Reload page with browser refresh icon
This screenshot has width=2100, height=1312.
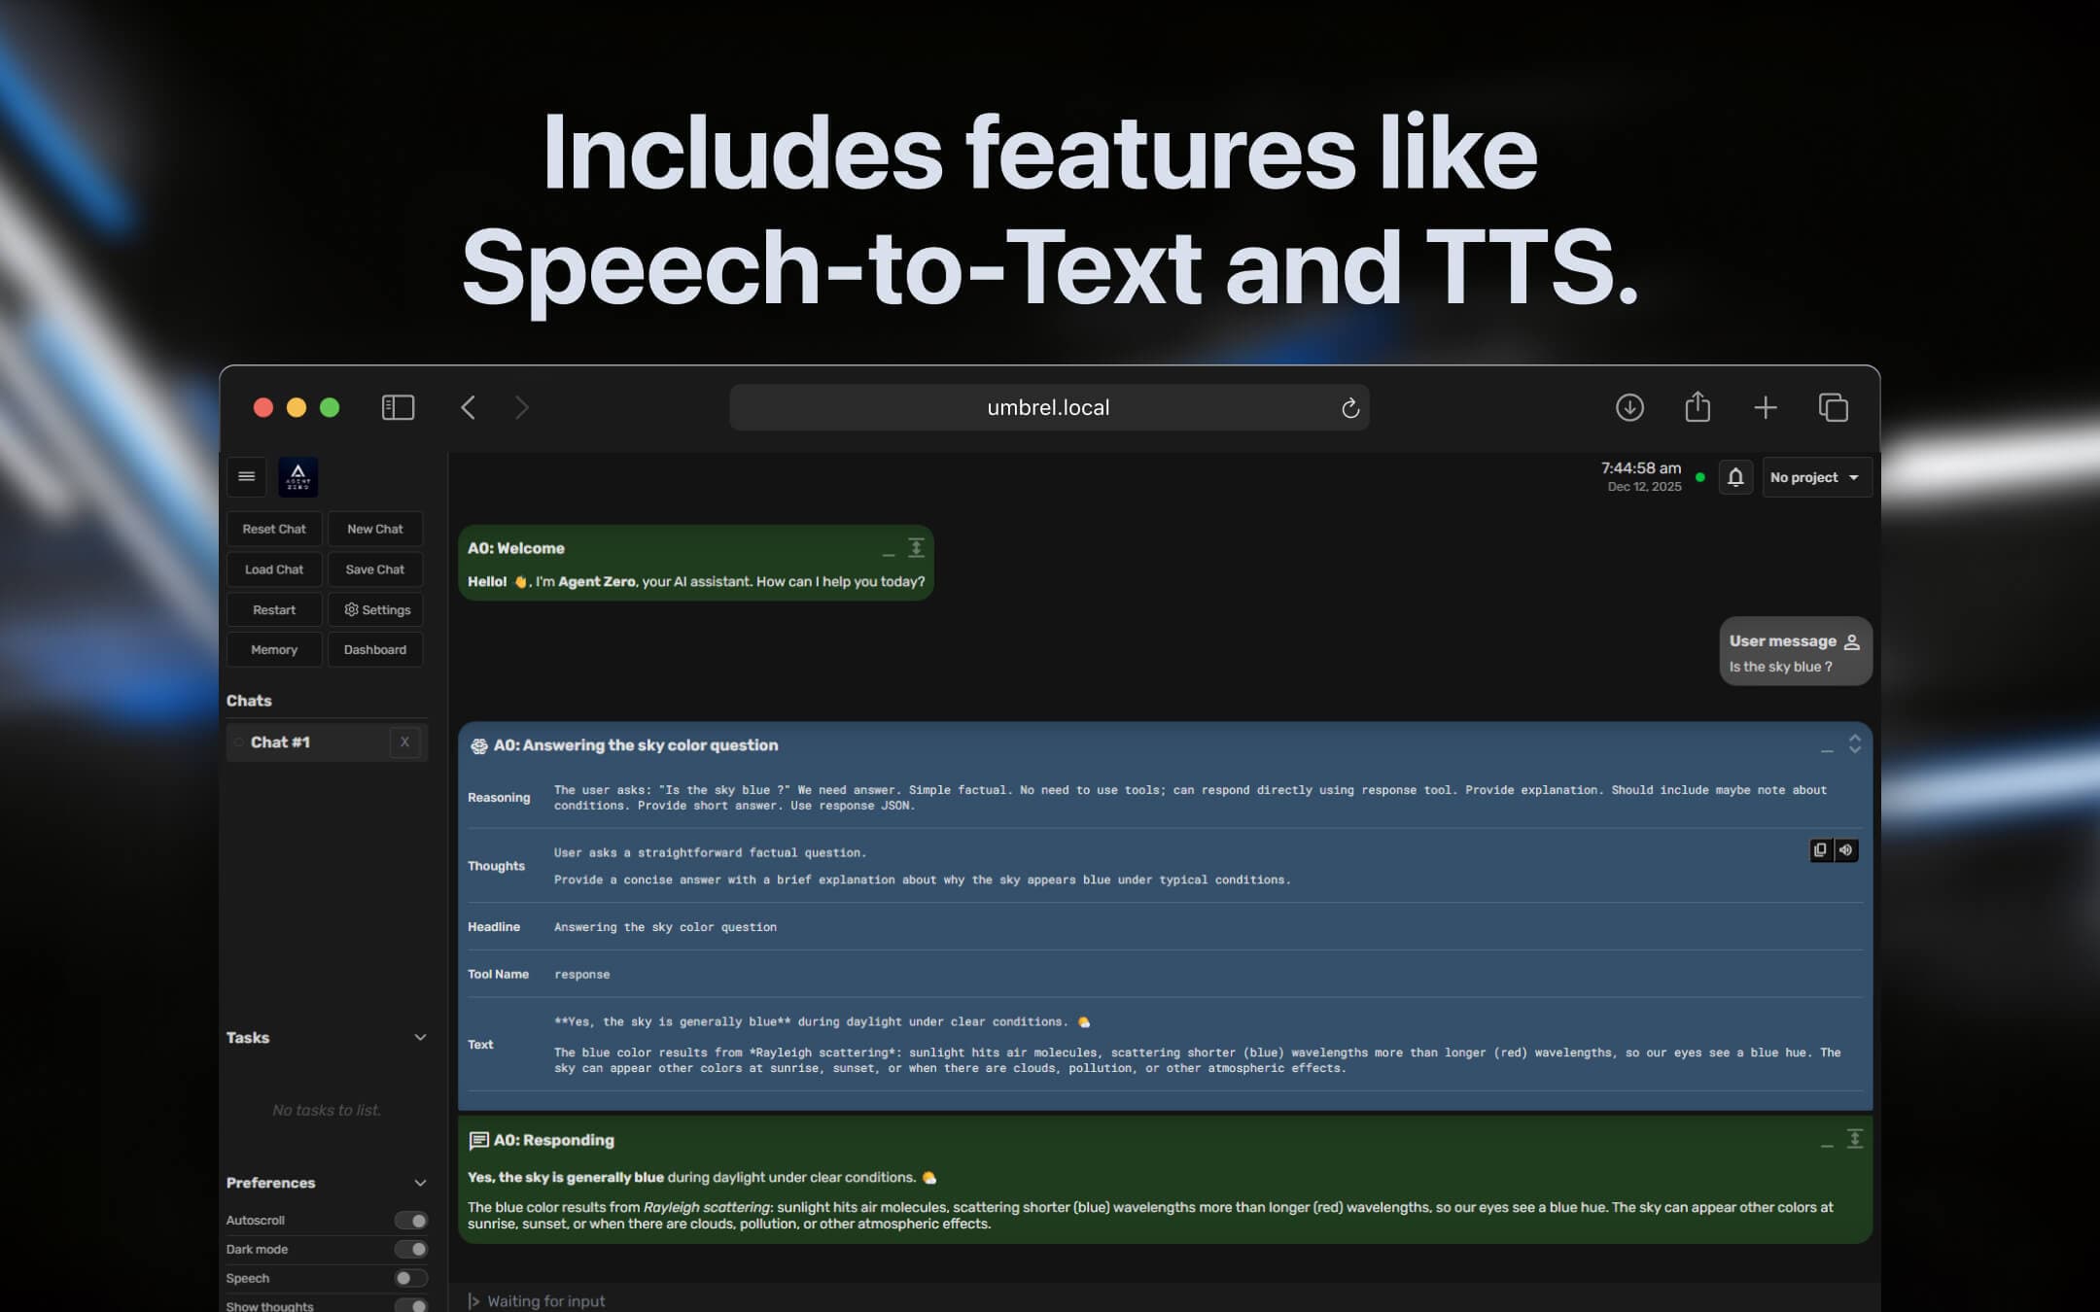click(x=1349, y=408)
